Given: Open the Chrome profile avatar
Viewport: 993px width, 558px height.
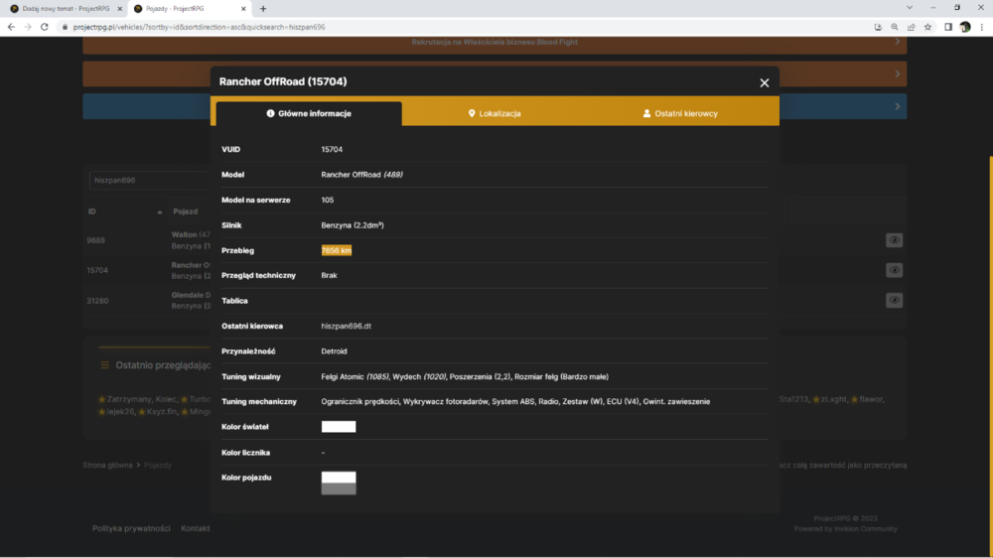Looking at the screenshot, I should click(x=965, y=27).
